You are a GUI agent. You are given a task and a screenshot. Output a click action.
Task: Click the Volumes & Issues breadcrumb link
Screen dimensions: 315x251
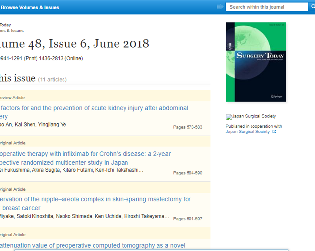tap(11, 31)
